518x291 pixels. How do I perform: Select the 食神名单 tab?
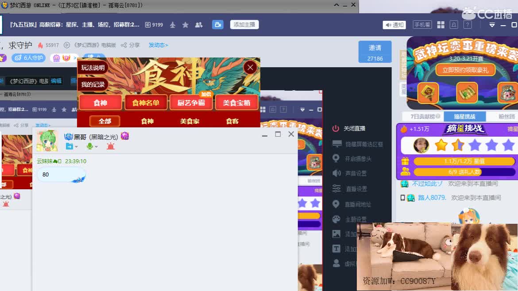pyautogui.click(x=146, y=103)
